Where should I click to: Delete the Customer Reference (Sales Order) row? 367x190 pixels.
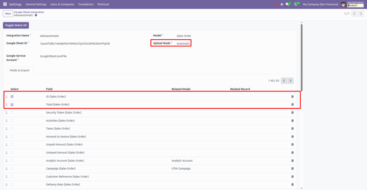point(292,177)
